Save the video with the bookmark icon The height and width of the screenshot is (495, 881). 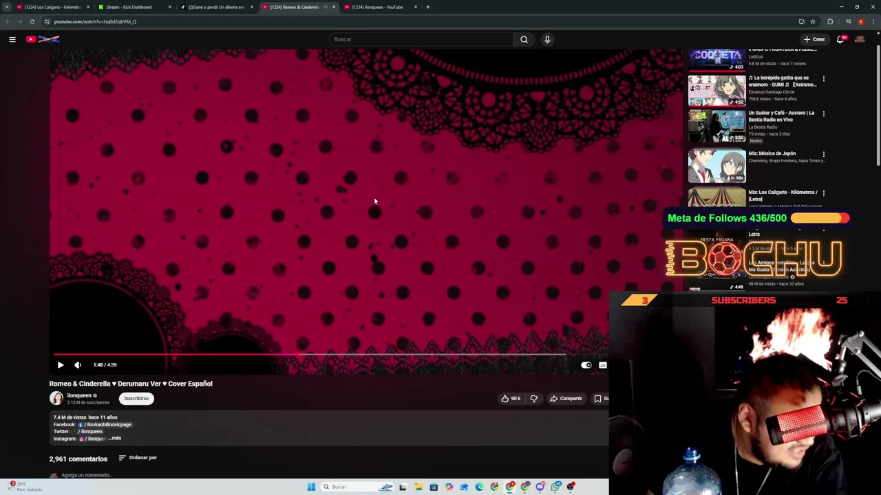click(599, 399)
